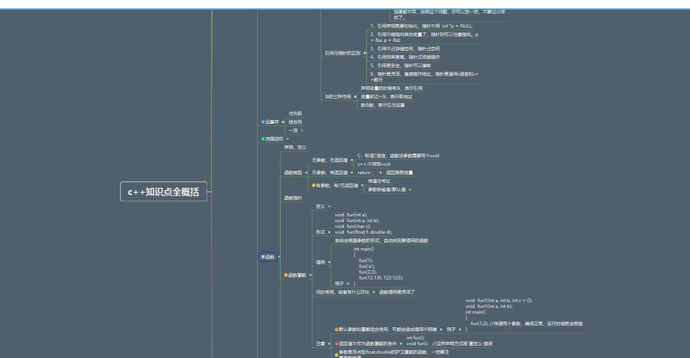The image size is (690, 358).
Task: Select the 函数 node
Action: click(x=268, y=257)
